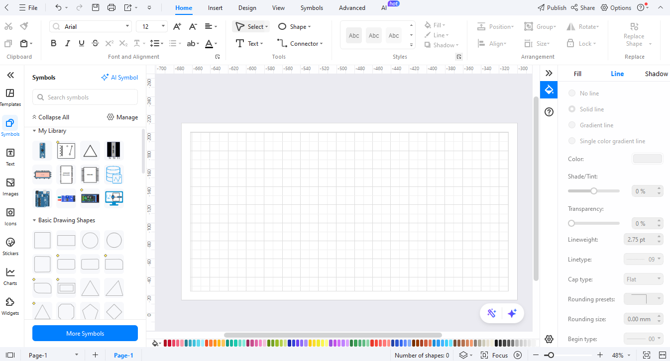Click Manage in Symbols panel
Image resolution: width=670 pixels, height=361 pixels.
122,117
